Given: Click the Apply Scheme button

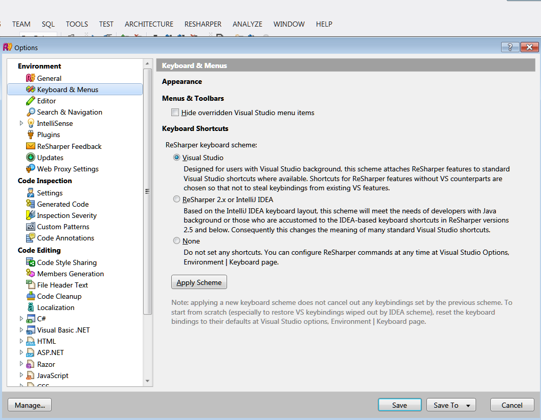Looking at the screenshot, I should [199, 282].
